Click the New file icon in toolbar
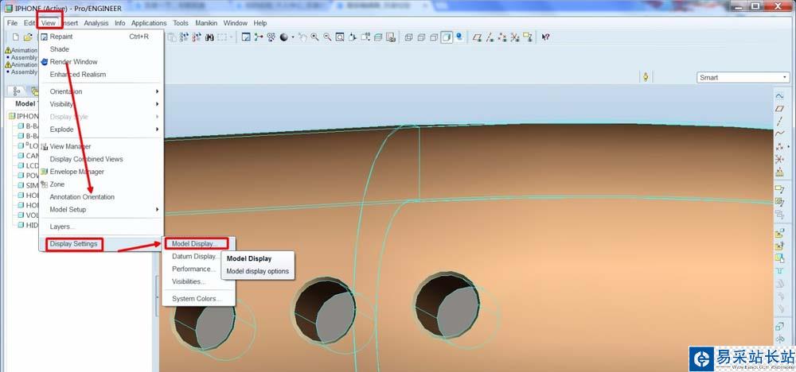The height and width of the screenshot is (372, 796). coord(15,37)
